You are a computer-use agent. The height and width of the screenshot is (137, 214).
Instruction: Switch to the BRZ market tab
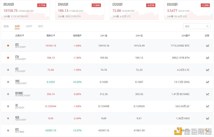pos(41,26)
